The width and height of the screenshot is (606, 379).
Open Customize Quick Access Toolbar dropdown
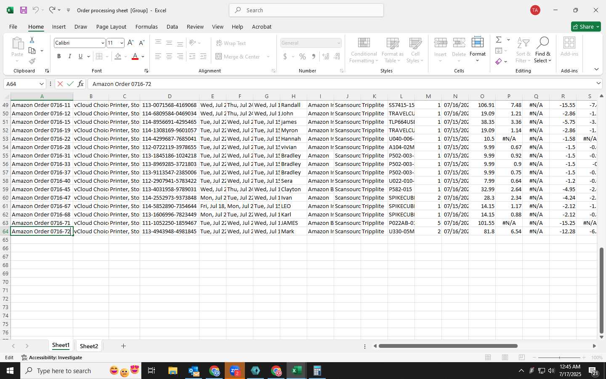point(68,10)
